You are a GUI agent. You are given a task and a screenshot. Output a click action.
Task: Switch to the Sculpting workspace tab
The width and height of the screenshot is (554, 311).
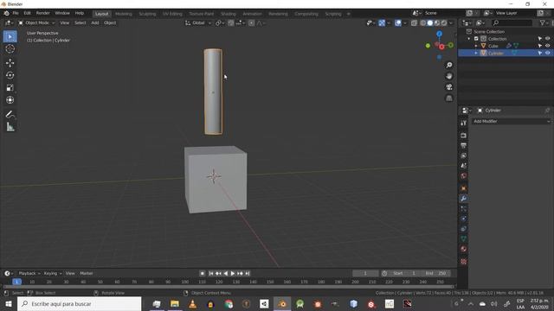pyautogui.click(x=147, y=14)
